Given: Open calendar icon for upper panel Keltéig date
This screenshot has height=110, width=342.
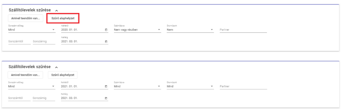Looking at the screenshot, I should pos(106,42).
